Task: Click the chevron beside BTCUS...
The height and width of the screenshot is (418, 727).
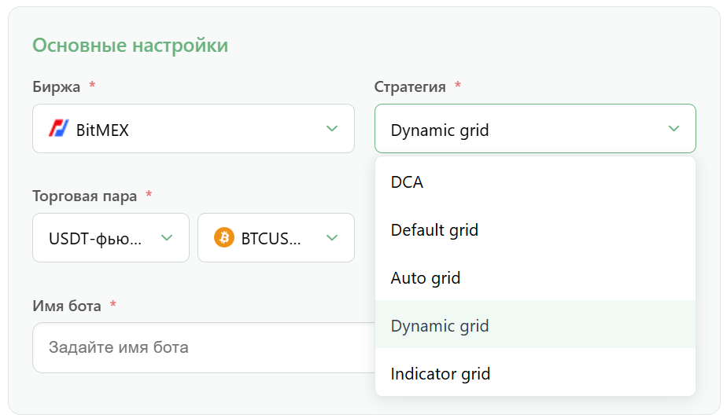Action: pyautogui.click(x=331, y=238)
